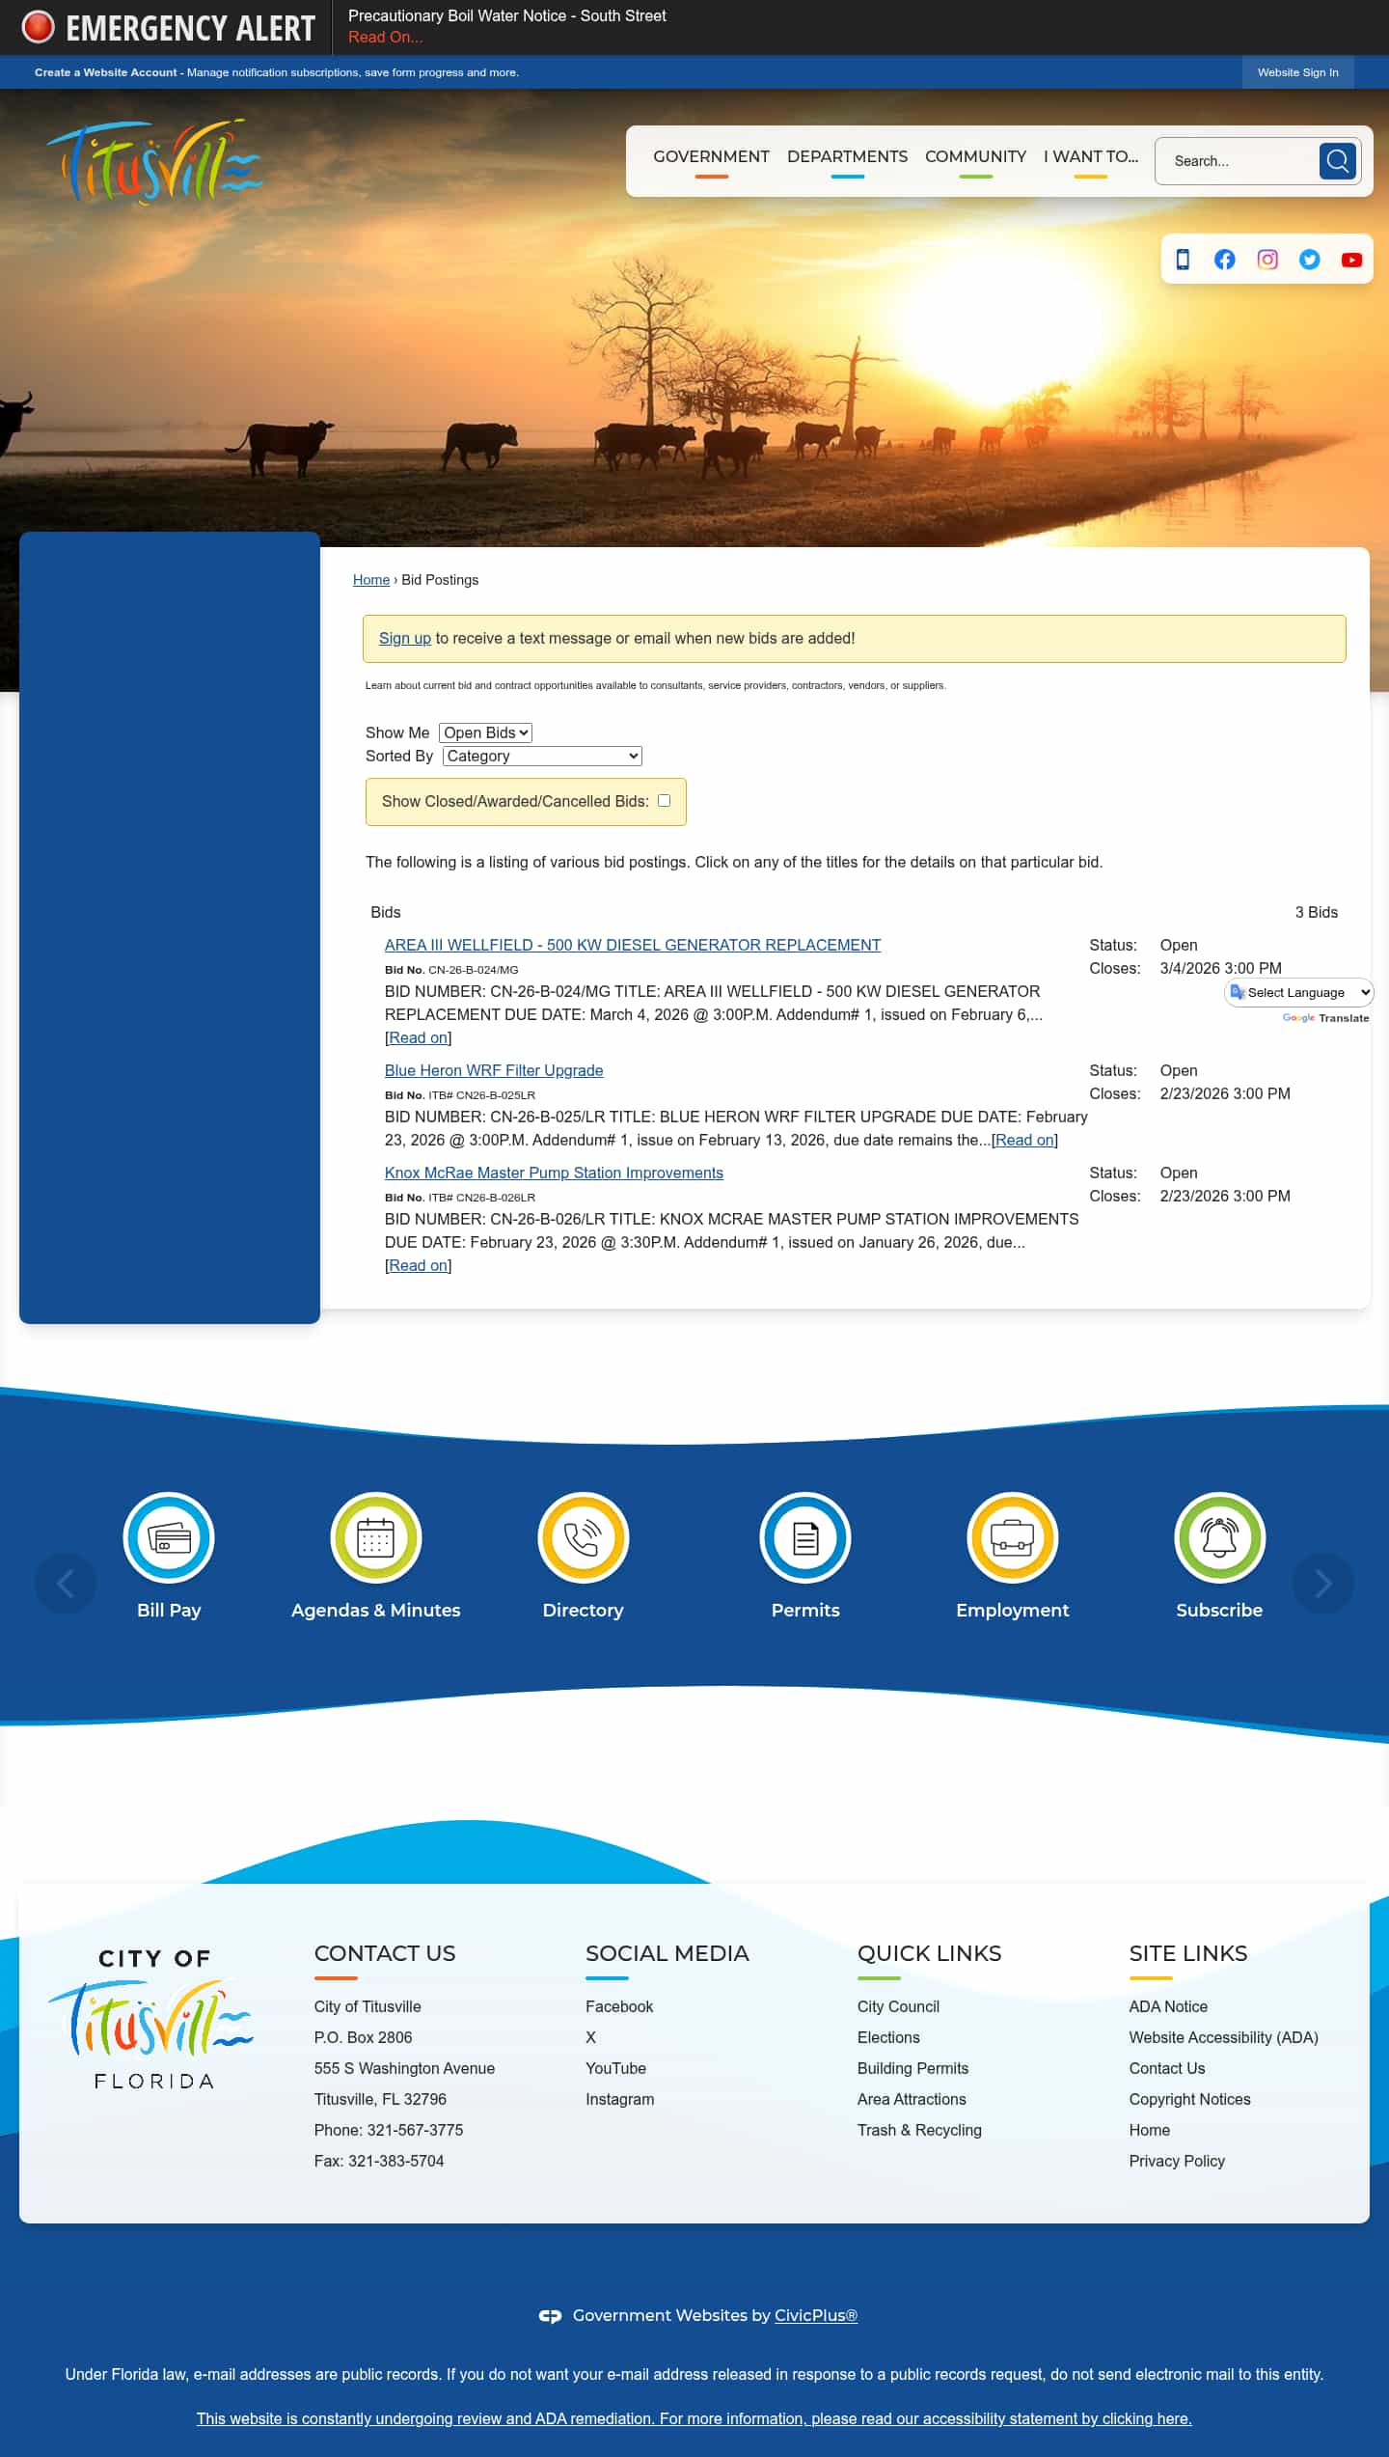The height and width of the screenshot is (2457, 1389).
Task: Open the Departments menu
Action: tap(847, 156)
